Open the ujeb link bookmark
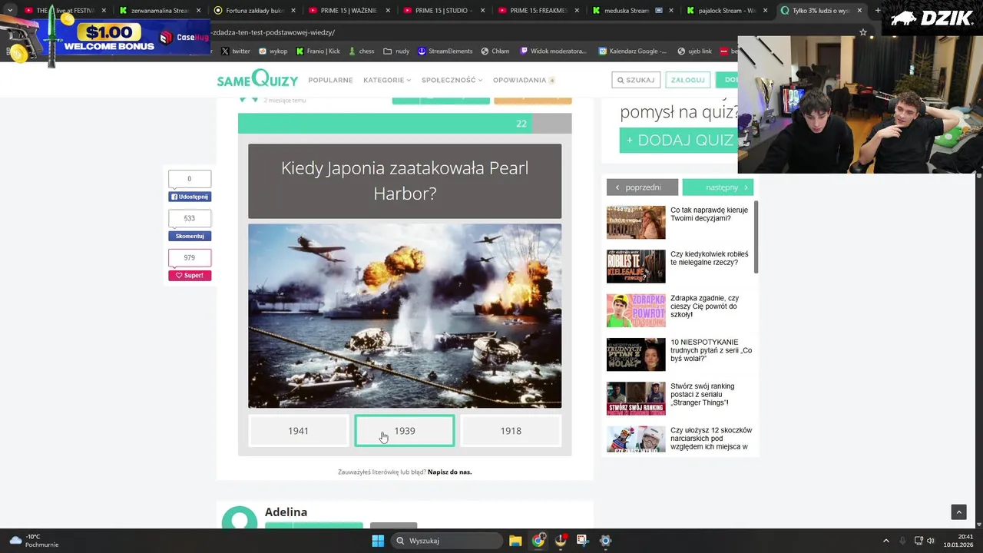983x553 pixels. [693, 51]
